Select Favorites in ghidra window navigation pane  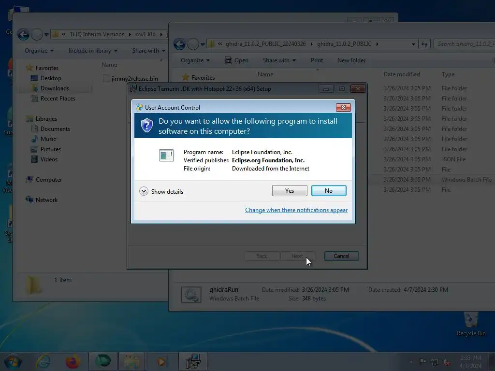point(203,78)
